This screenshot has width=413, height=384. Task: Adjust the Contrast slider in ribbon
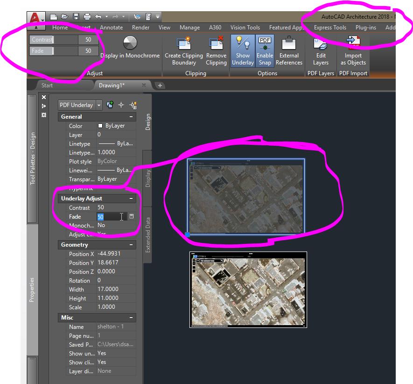(x=54, y=40)
